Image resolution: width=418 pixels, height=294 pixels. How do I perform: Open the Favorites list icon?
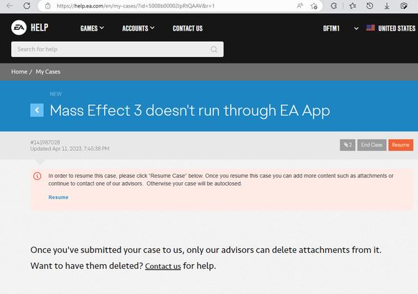[x=353, y=6]
